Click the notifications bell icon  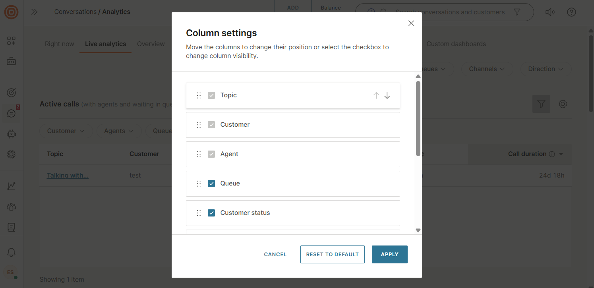pos(12,252)
